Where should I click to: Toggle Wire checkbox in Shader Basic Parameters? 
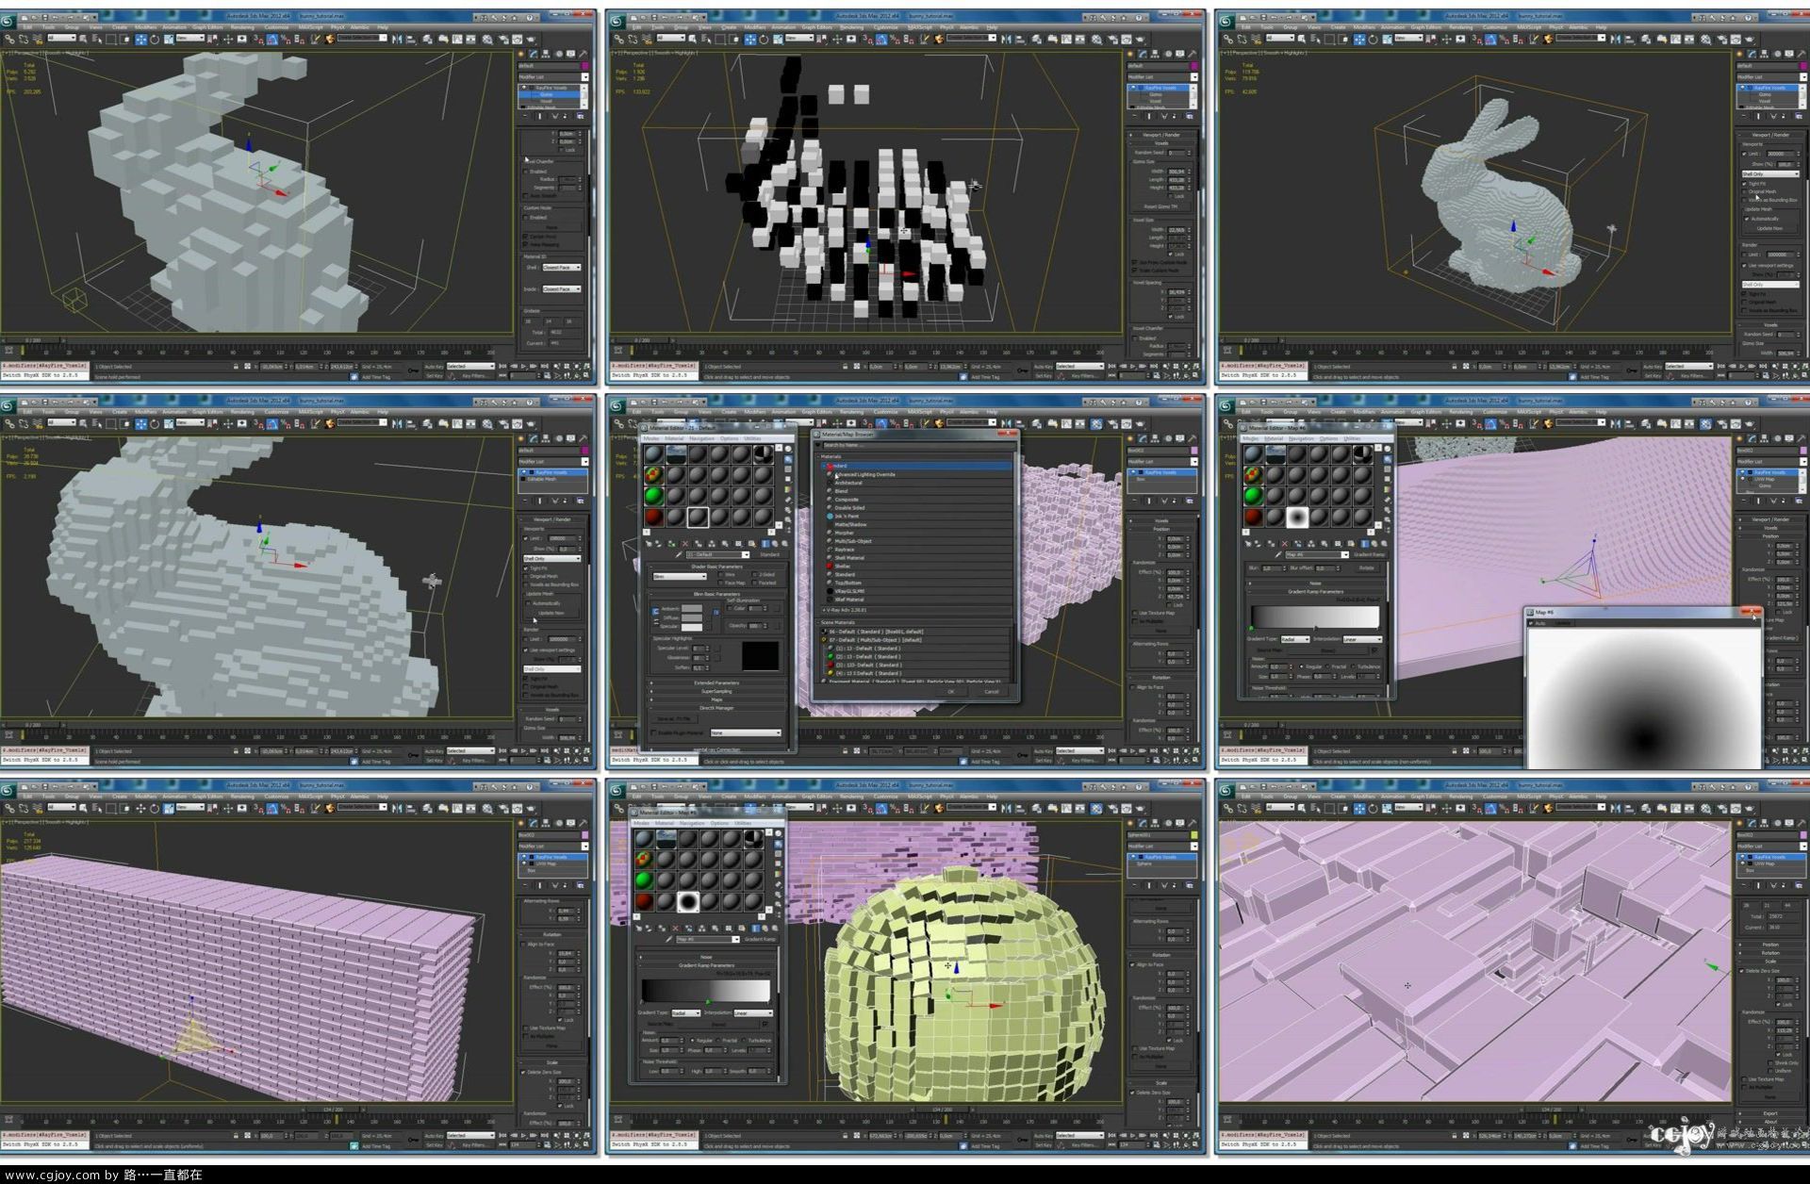(721, 574)
